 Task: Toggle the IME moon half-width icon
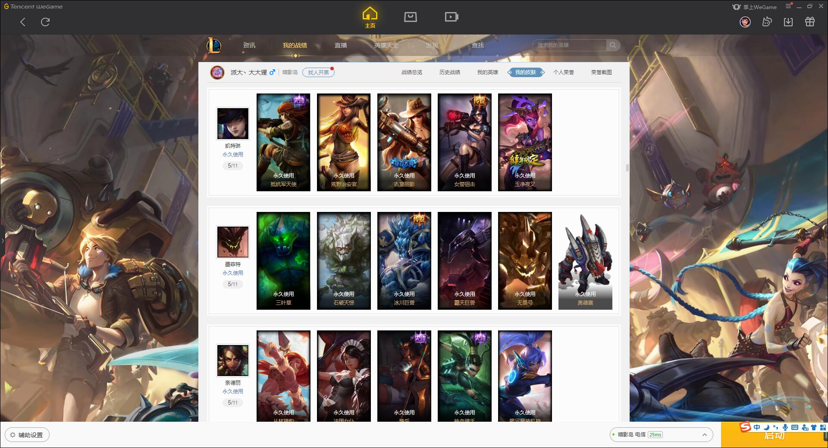click(x=766, y=427)
